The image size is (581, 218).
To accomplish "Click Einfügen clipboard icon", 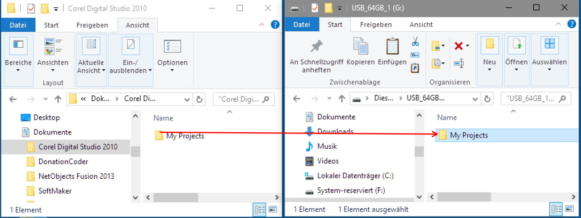I will click(393, 47).
